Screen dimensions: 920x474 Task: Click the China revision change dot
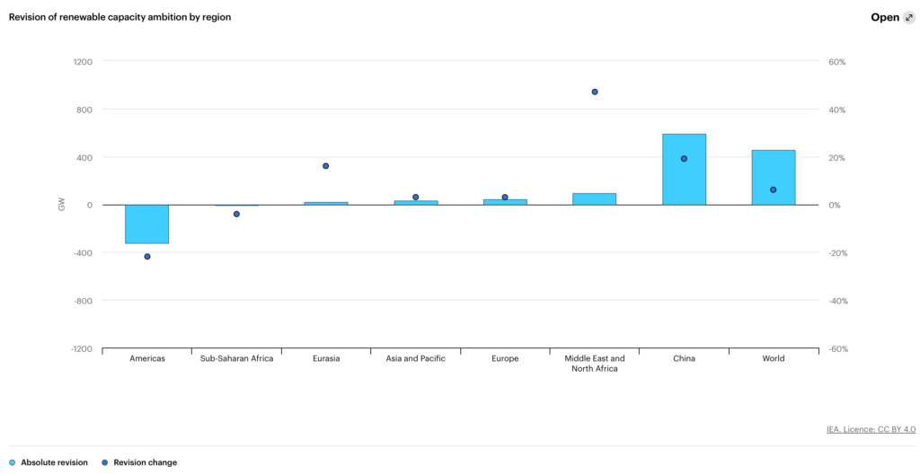684,159
